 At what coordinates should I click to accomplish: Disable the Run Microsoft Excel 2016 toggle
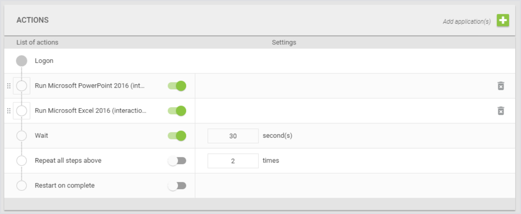[177, 111]
